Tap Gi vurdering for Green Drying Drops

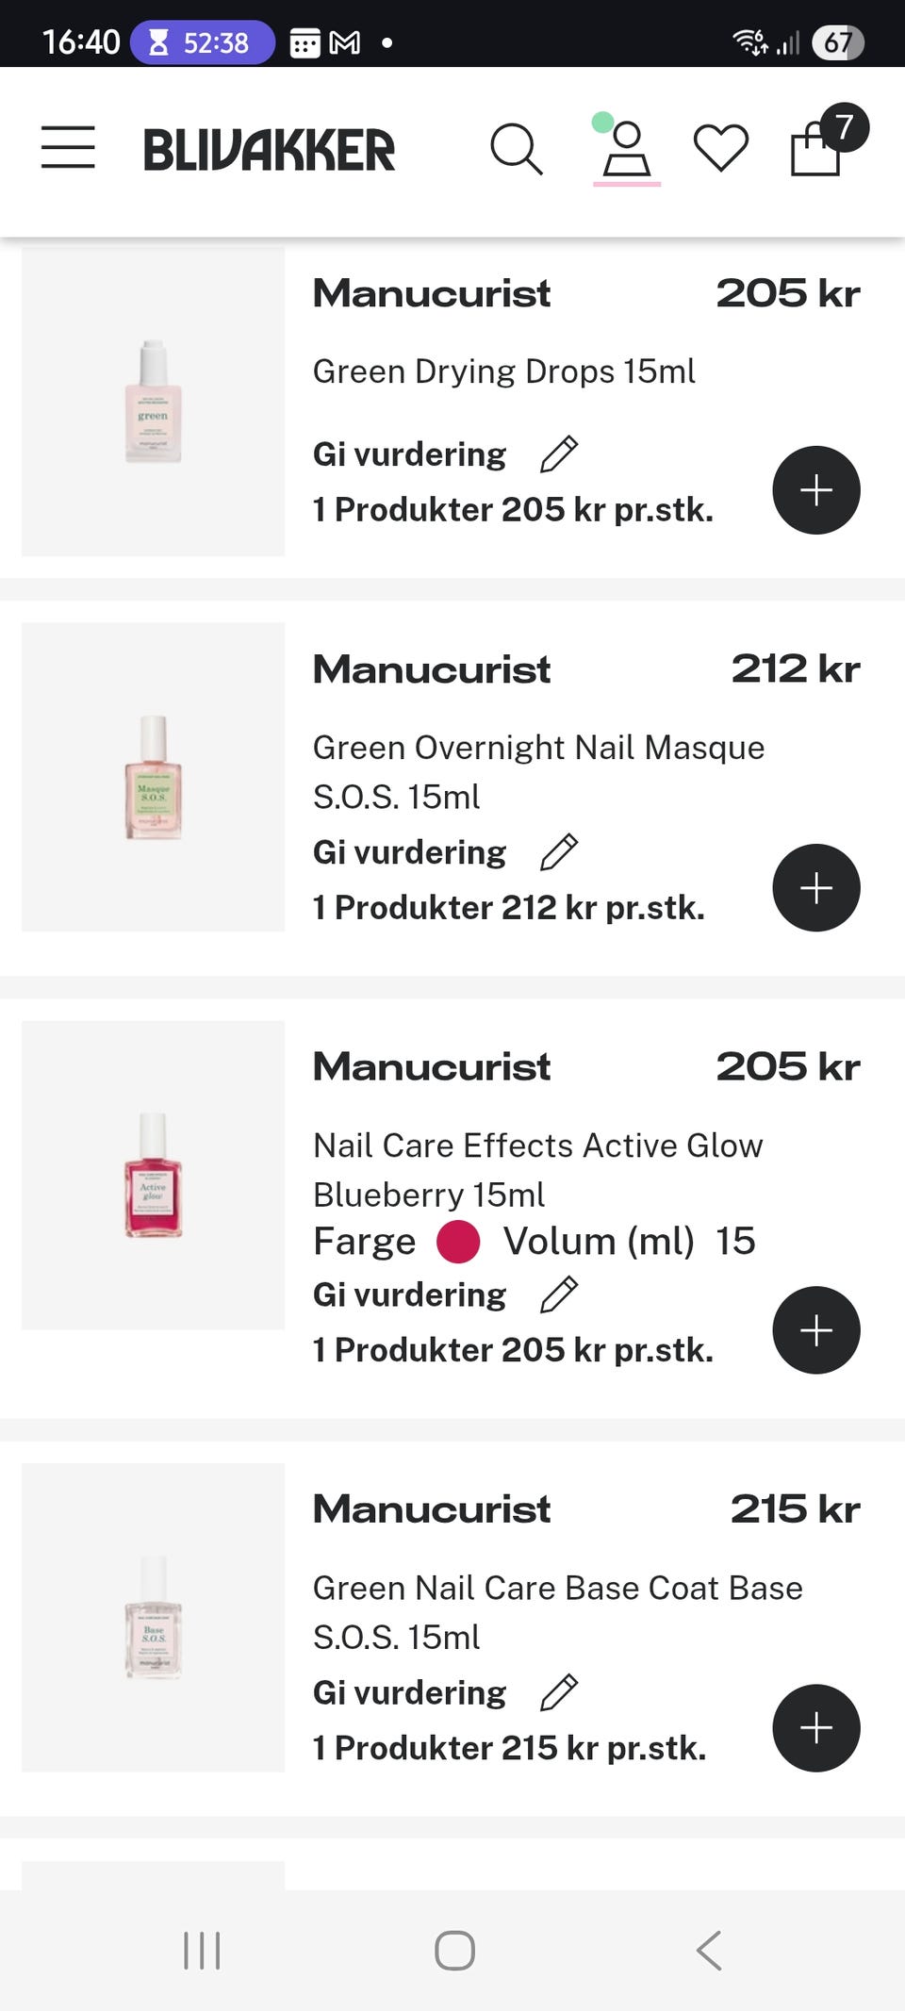410,454
